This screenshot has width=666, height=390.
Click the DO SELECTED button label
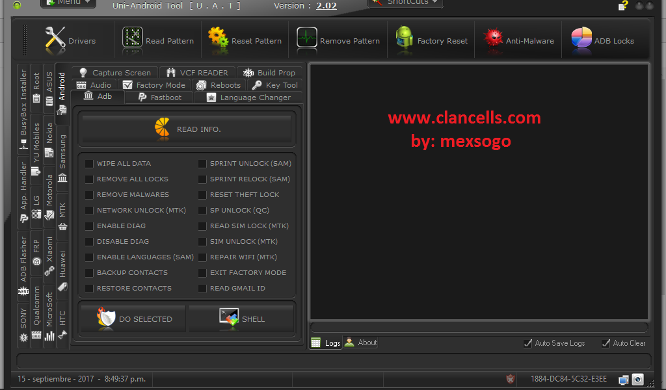pos(146,319)
